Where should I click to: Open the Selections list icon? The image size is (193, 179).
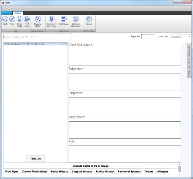click(x=64, y=19)
